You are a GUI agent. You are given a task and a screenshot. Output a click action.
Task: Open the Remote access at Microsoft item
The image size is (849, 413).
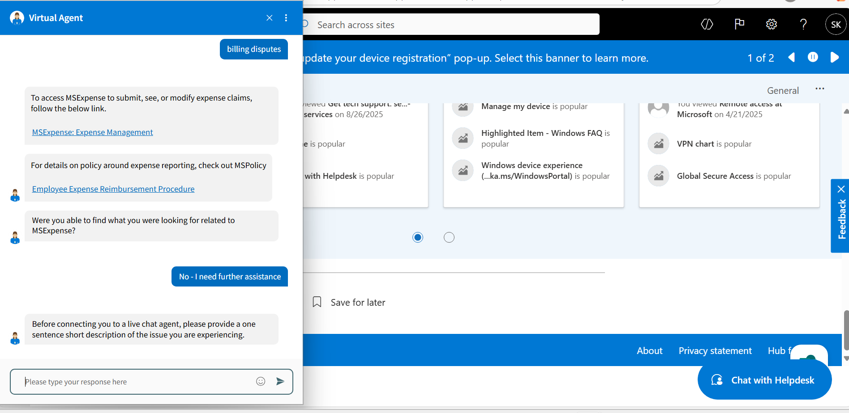(x=729, y=110)
